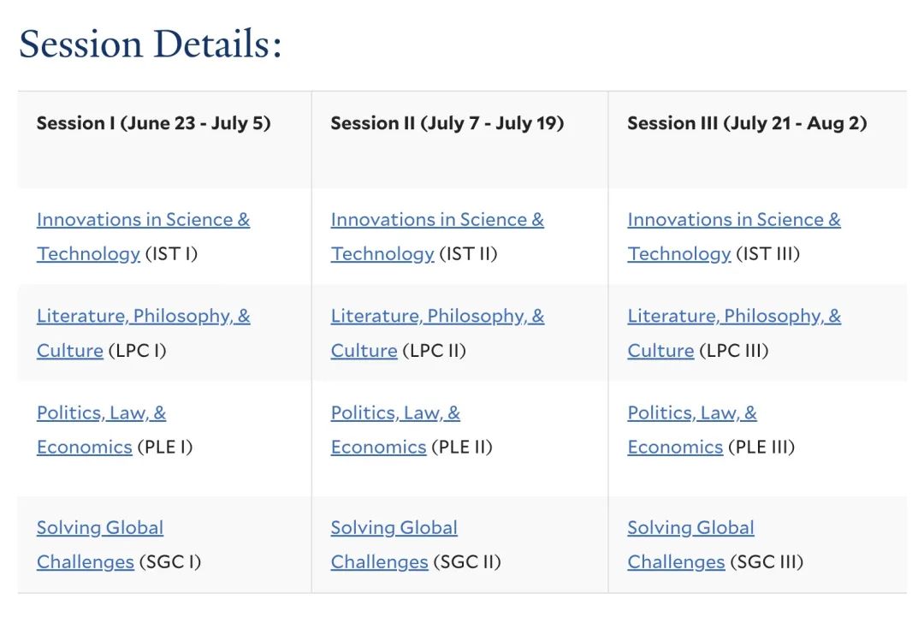Visit Politics, Law, & Economics PLE I link
Viewport: 924px width, 629px height.
click(x=101, y=430)
